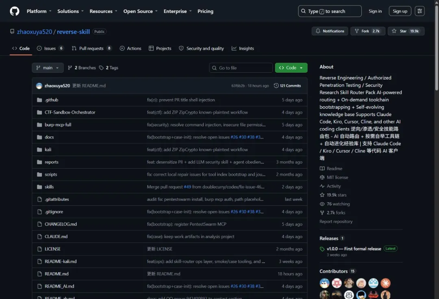The height and width of the screenshot is (299, 439).
Task: Switch to Security and quality tab
Action: 201,48
